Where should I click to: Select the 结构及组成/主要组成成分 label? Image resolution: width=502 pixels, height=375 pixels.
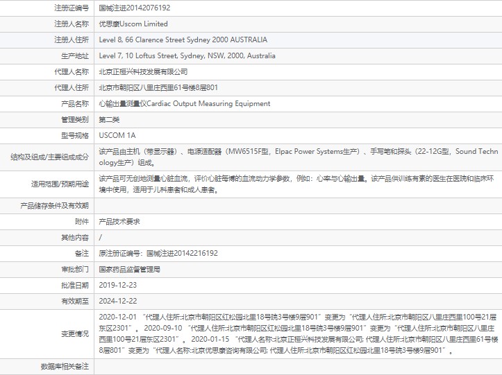(49, 157)
